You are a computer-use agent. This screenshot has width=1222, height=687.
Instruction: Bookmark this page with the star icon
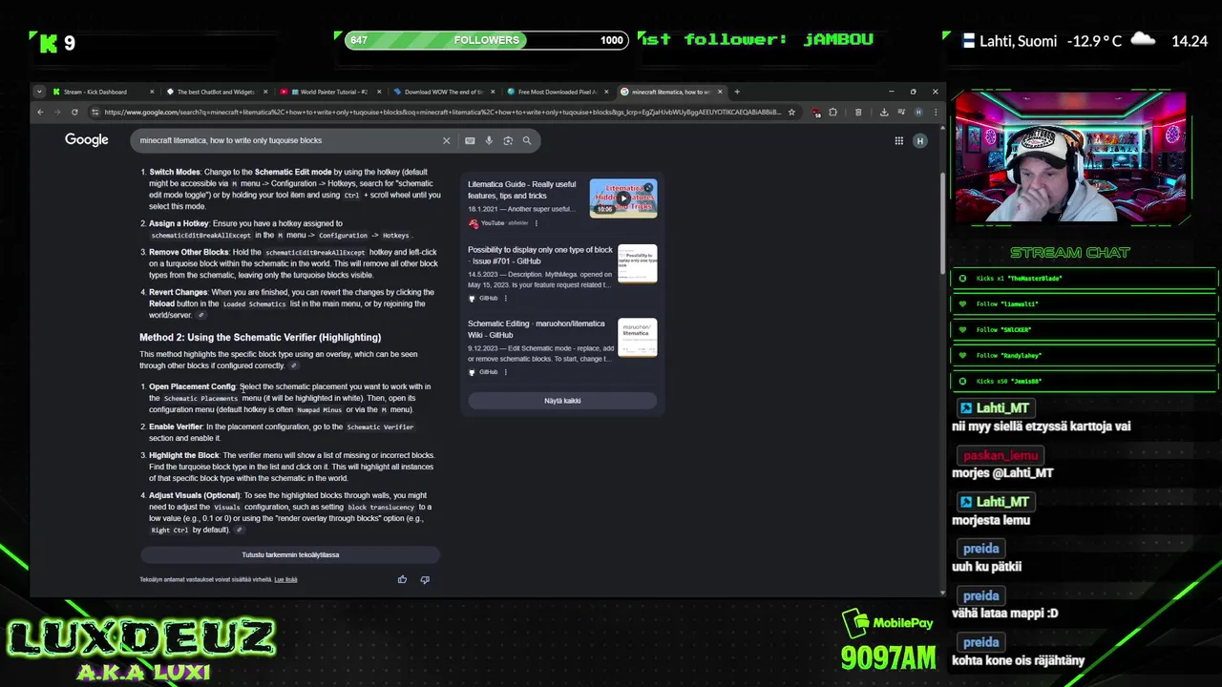pyautogui.click(x=791, y=112)
